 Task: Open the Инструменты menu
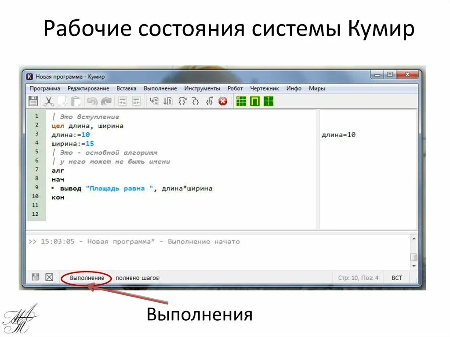202,88
